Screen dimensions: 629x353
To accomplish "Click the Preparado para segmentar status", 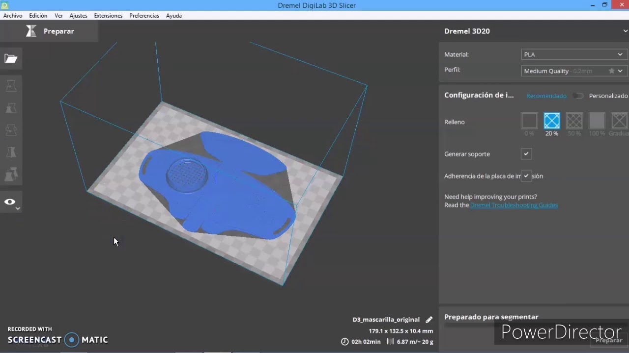I will 491,317.
